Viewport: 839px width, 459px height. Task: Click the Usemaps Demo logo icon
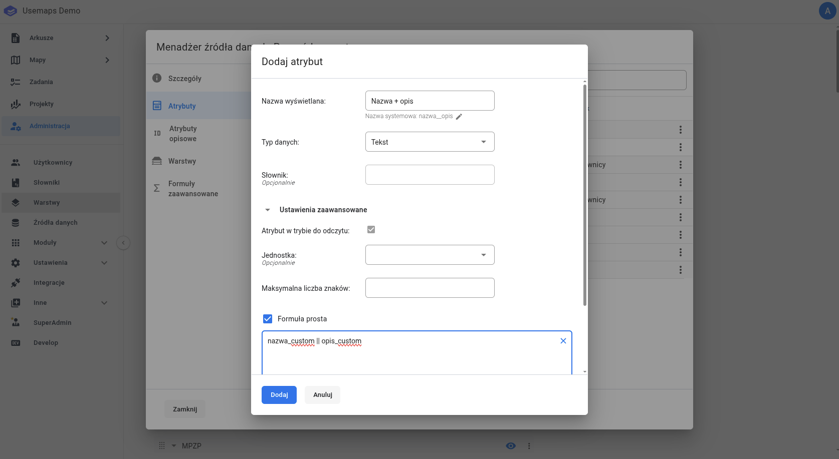click(11, 11)
